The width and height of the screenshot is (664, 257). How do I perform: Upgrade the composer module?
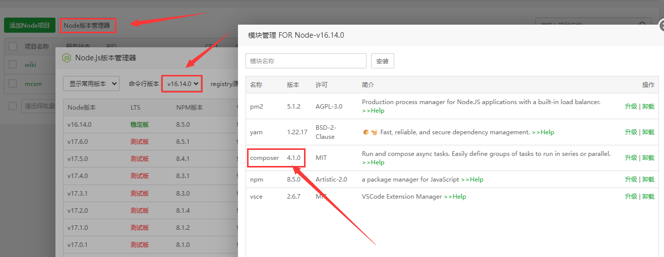(631, 158)
